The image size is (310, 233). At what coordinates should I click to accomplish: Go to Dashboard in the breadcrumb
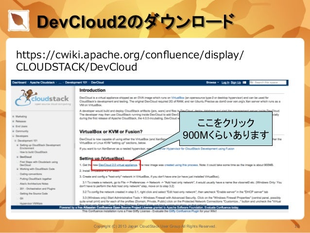(x=19, y=82)
